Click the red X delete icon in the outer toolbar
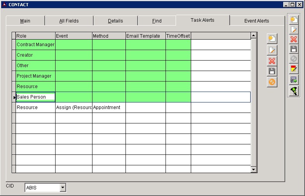Image resolution: width=305 pixels, height=196 pixels. 294,39
